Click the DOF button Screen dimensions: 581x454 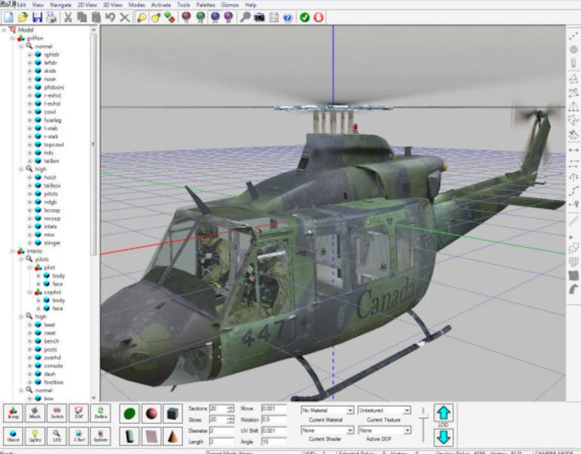point(78,413)
